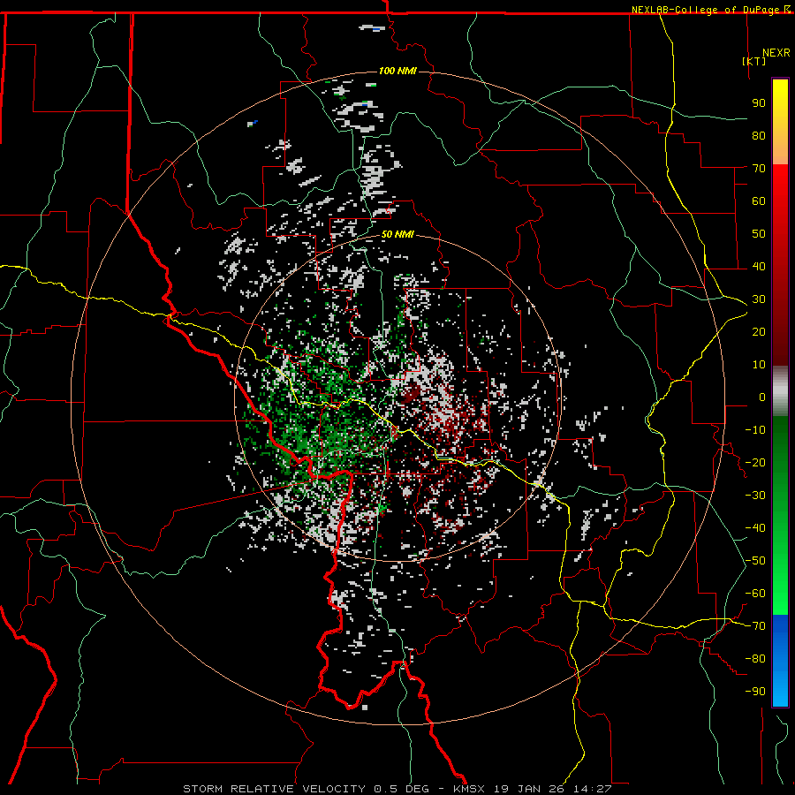Viewport: 795px width, 795px height.
Task: Select the 0 scale value
Action: tap(762, 397)
